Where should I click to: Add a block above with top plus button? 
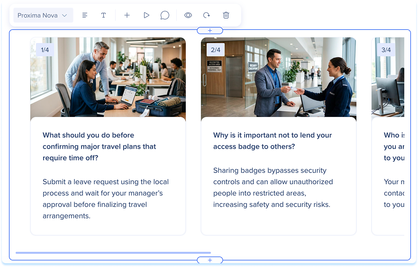pos(210,31)
